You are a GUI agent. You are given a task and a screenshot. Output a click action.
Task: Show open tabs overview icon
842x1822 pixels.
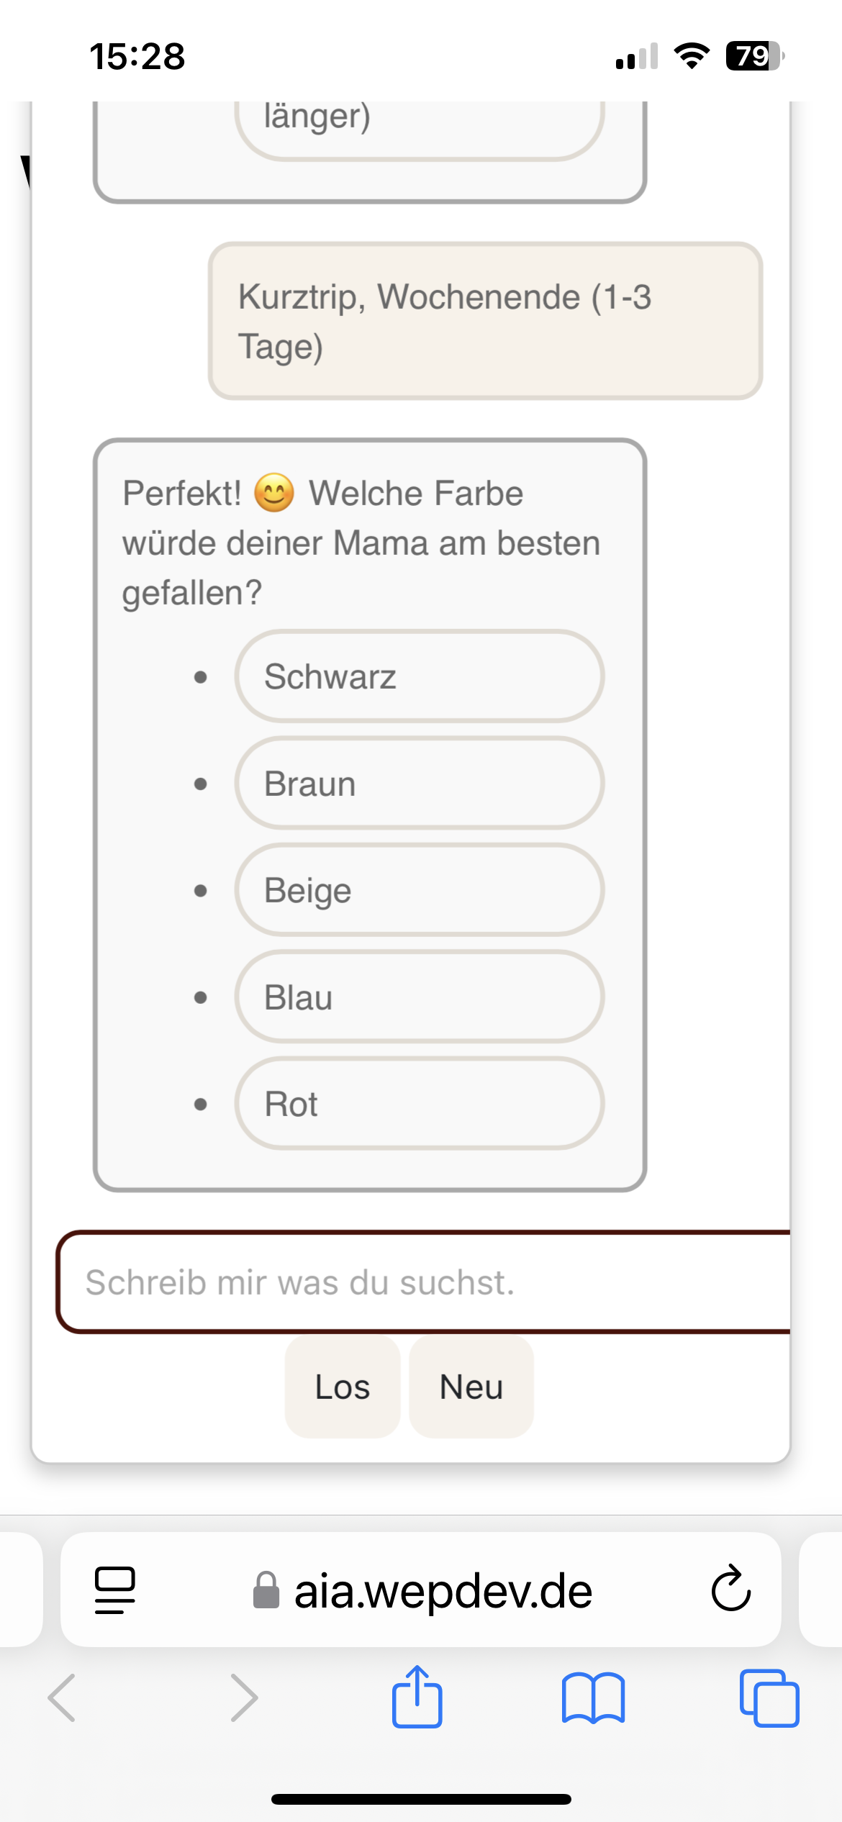(x=769, y=1698)
